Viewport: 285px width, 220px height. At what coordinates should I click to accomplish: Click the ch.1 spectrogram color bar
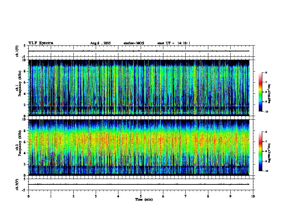pos(261,92)
